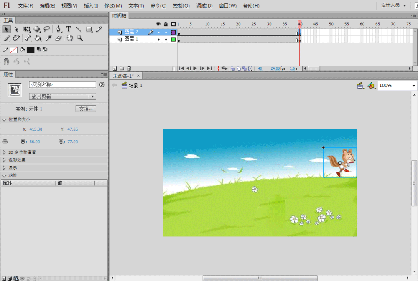Open the 影片剪辑 symbol type dropdown

63,96
